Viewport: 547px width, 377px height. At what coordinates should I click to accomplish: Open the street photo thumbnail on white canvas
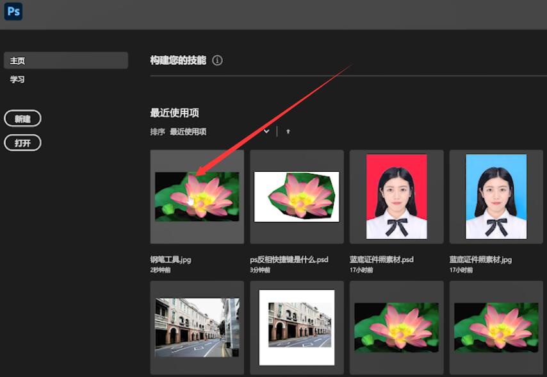[x=297, y=328]
